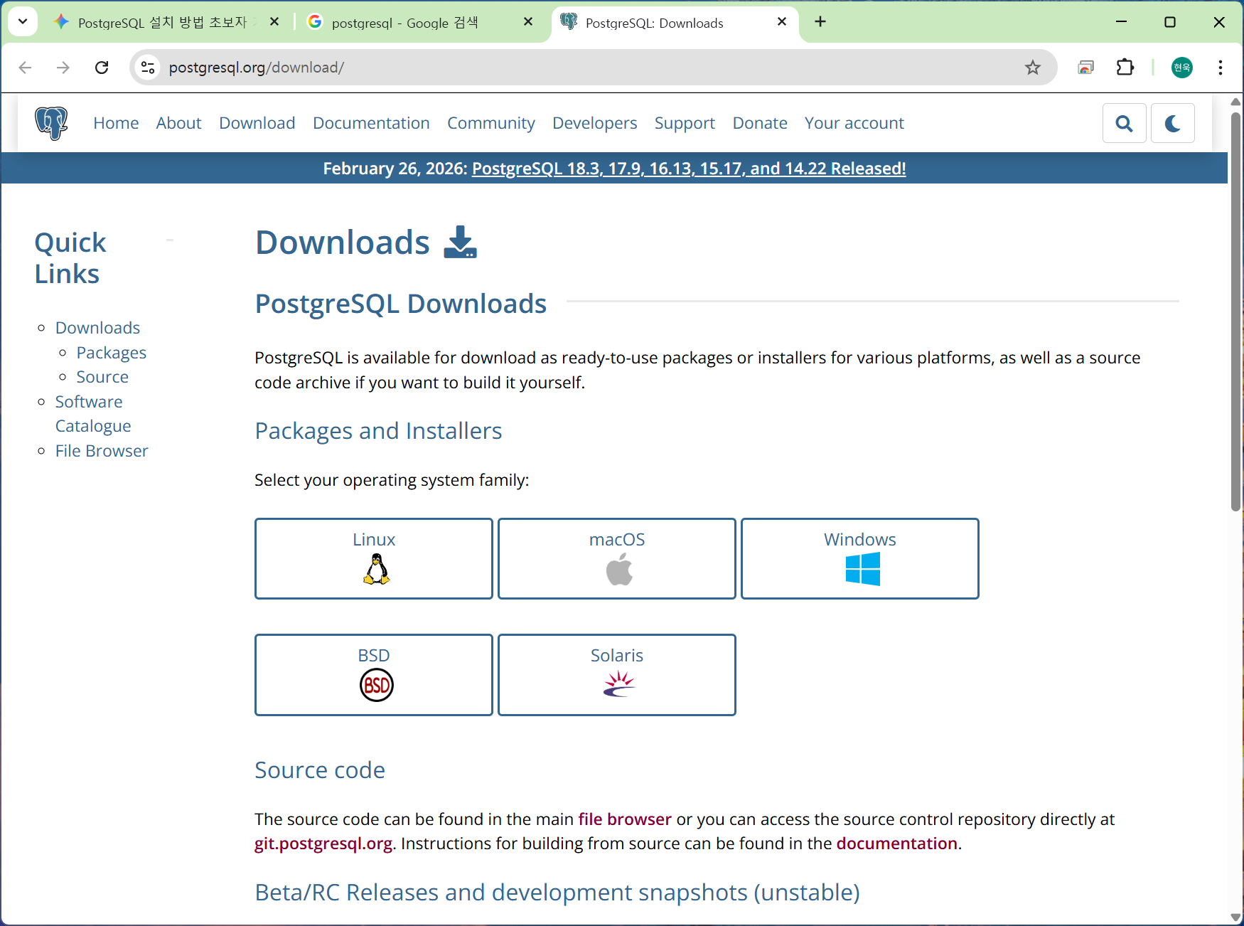
Task: Follow the documentation link in Source code
Action: click(x=896, y=843)
